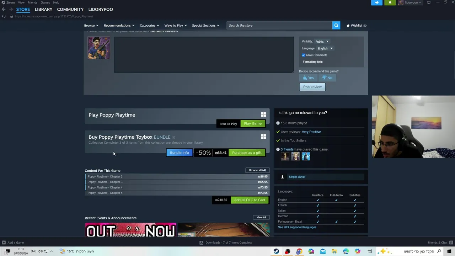Open the LIDORYPOO profile tab

click(x=101, y=9)
